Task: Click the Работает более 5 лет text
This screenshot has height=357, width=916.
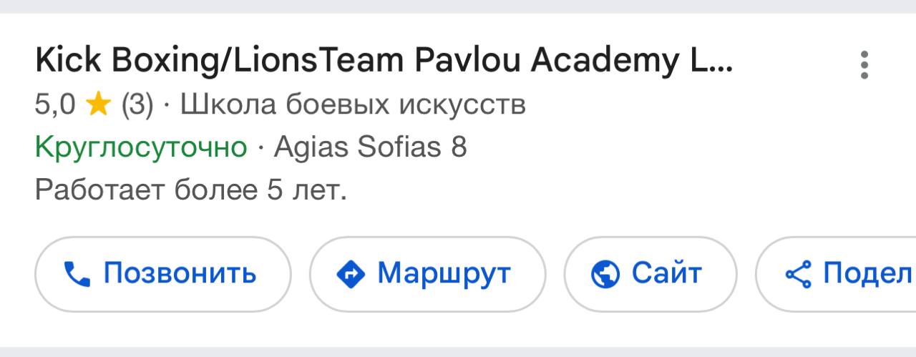Action: coord(190,190)
